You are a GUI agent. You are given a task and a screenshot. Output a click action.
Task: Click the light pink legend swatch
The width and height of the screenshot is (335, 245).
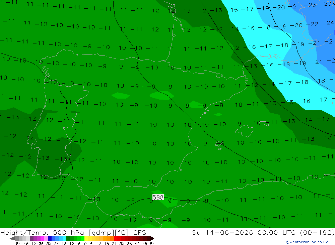pos(46,239)
